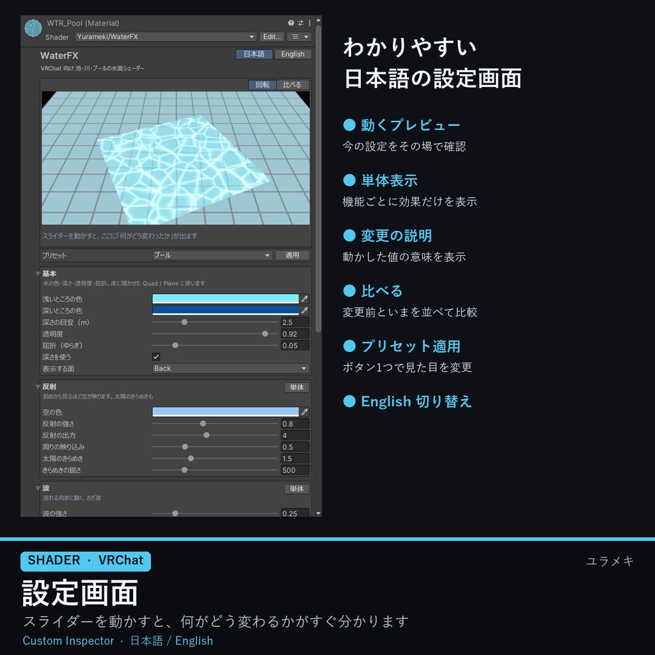Collapse the 反射 section triangle
This screenshot has width=655, height=655.
point(38,387)
